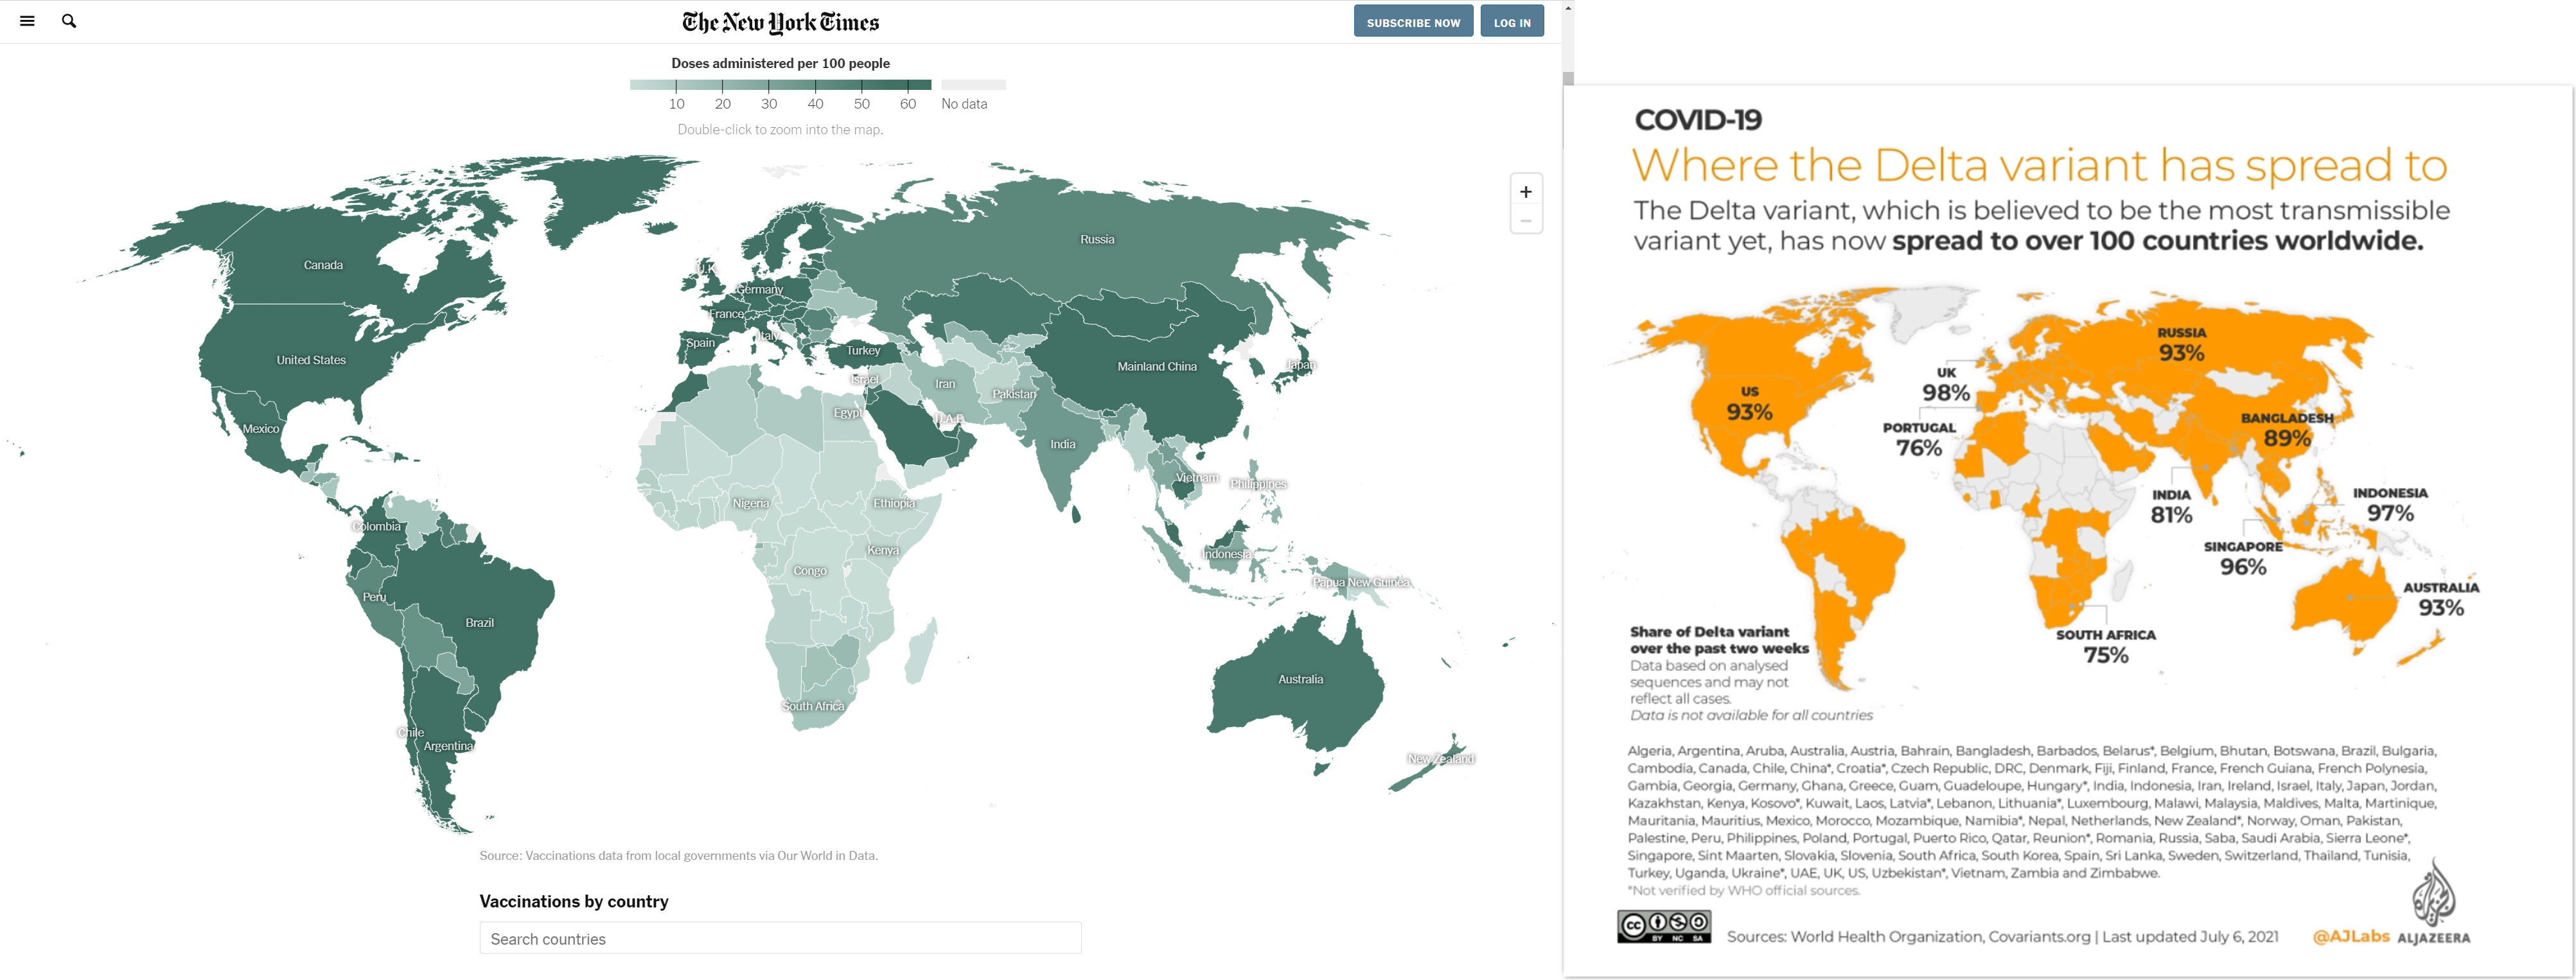Zoom out with the map minus button
This screenshot has height=980, width=2576.
[x=1525, y=221]
